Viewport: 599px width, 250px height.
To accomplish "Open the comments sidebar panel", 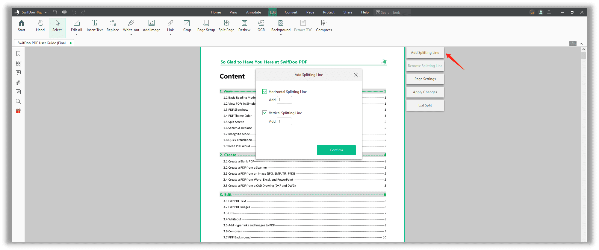I will coord(18,73).
